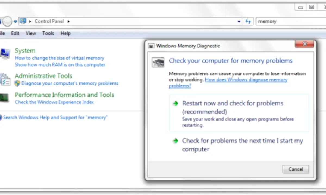
Task: Click the Windows Memory Diagnostic title bar icon
Action: 151,46
